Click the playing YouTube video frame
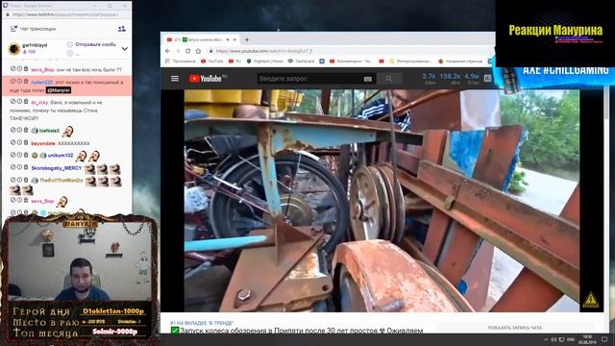Viewport: 615px width, 346px height. click(382, 201)
